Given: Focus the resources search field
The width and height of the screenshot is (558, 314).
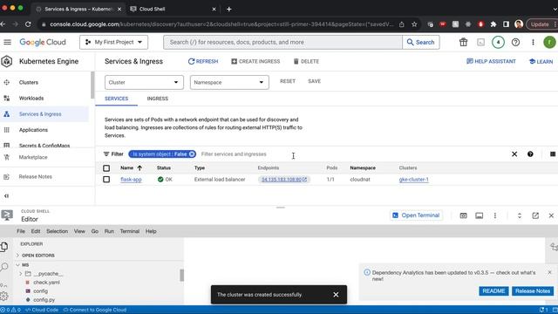Looking at the screenshot, I should click(x=282, y=43).
